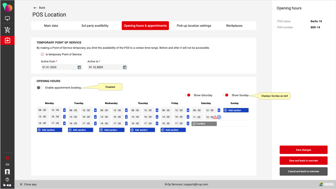Image resolution: width=336 pixels, height=189 pixels.
Task: Open the EN language selector
Action: 7,165
